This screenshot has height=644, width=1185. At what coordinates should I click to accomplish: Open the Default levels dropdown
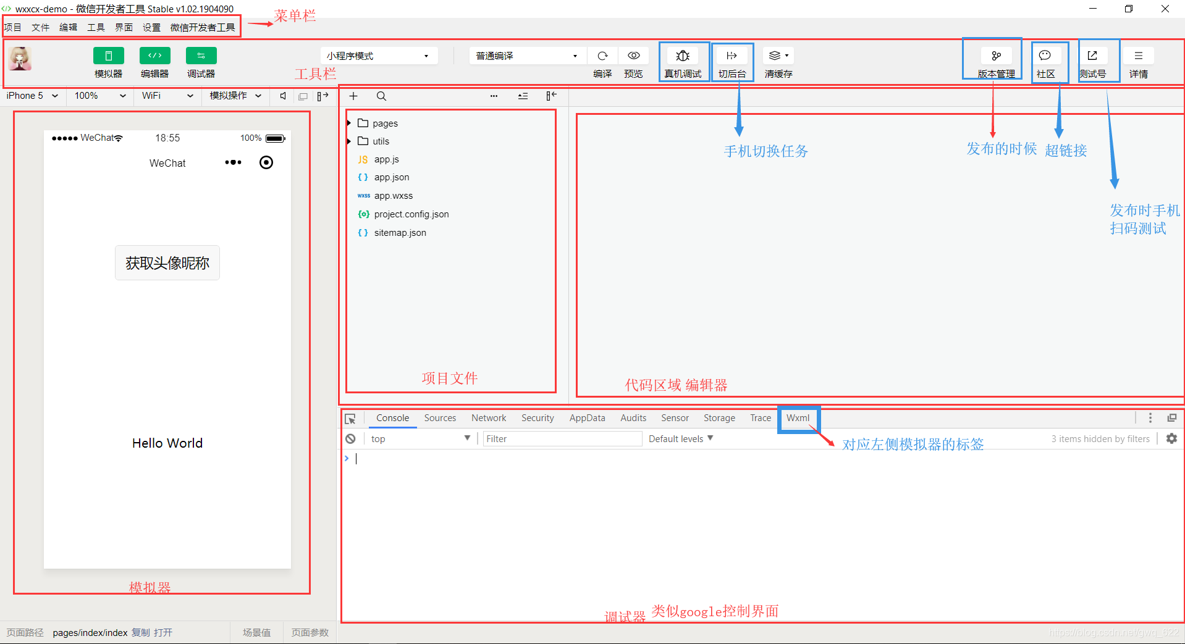point(681,438)
